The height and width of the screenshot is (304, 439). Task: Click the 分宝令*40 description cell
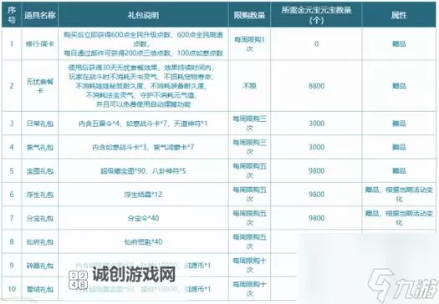(143, 218)
